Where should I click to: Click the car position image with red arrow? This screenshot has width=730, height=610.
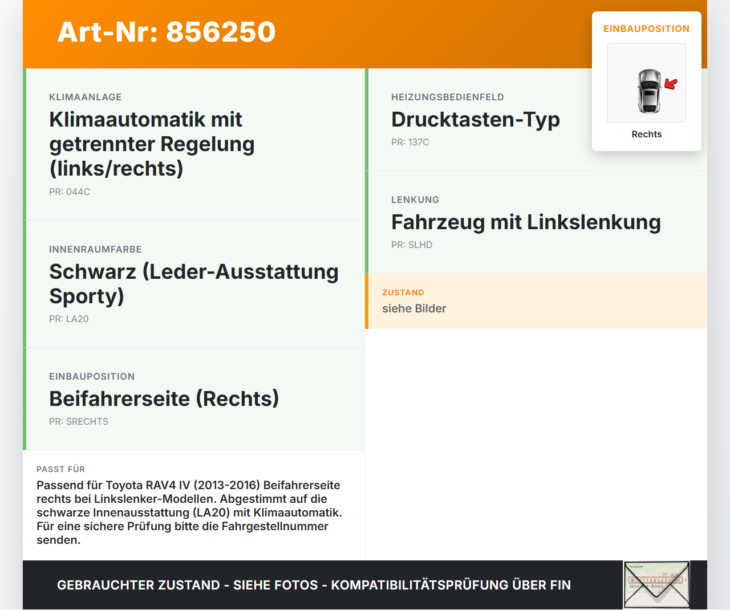click(x=647, y=83)
